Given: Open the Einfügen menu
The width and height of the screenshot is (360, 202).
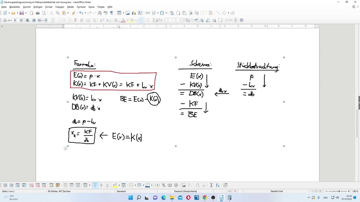Looking at the screenshot, I should coord(38,7).
